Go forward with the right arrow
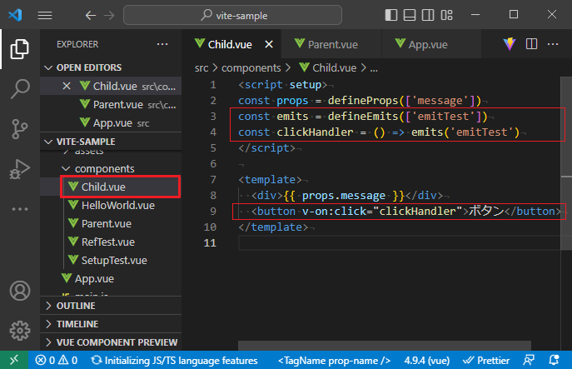572x369 pixels. [x=109, y=15]
